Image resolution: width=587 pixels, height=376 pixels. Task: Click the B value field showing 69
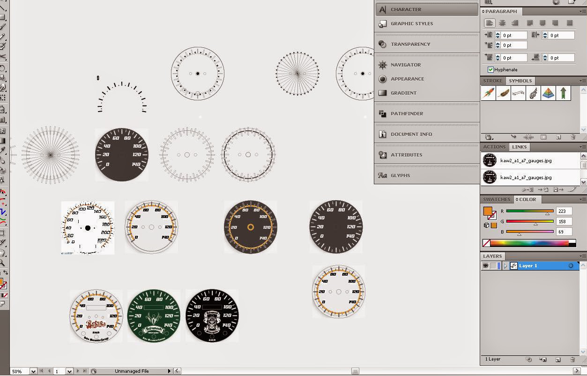coord(565,232)
